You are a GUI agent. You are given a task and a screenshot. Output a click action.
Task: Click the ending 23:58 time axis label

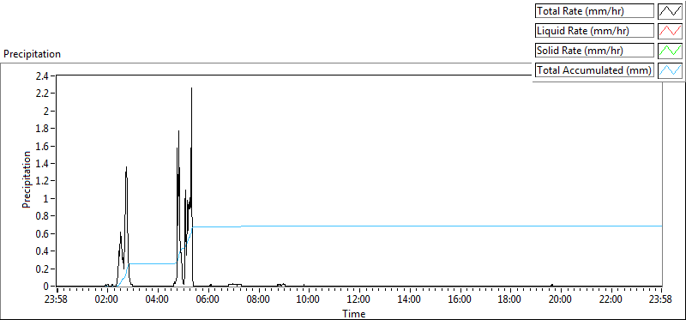(x=661, y=299)
